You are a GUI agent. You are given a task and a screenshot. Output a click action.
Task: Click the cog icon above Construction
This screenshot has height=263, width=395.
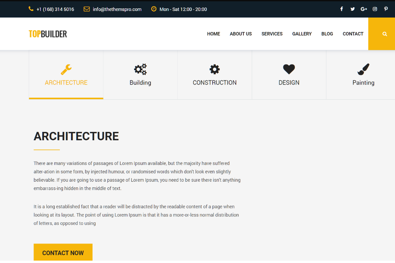[215, 69]
